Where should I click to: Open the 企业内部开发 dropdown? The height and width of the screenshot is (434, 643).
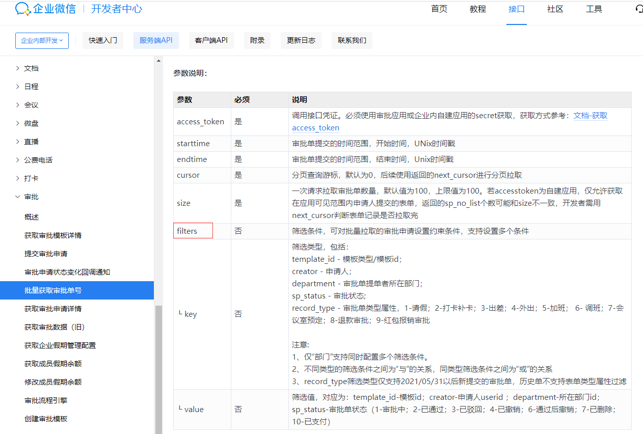tap(41, 40)
